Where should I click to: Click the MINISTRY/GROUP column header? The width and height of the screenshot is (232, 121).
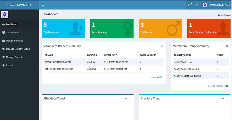tap(183, 55)
